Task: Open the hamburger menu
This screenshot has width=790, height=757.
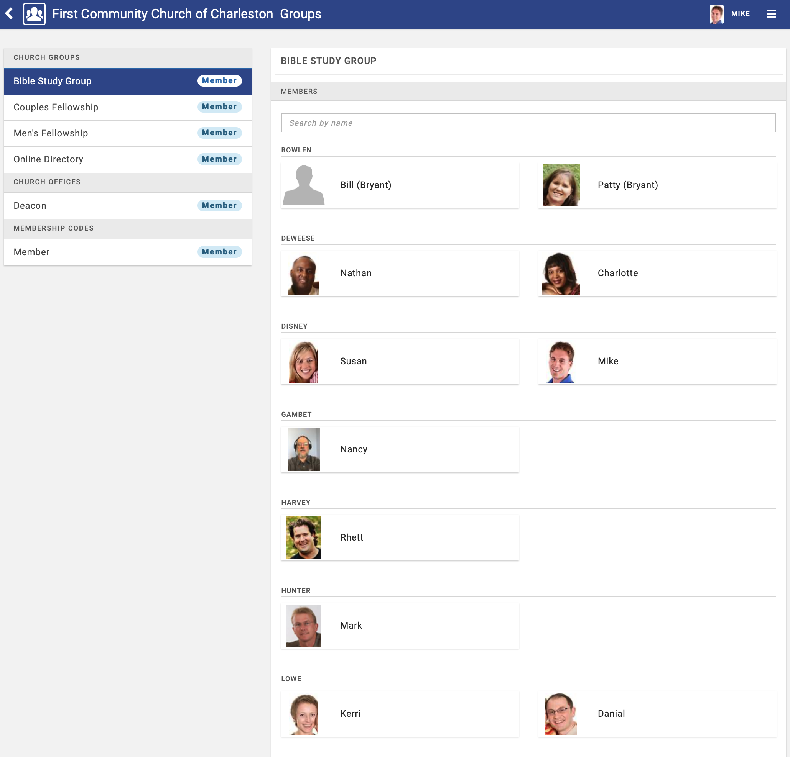Action: [771, 14]
